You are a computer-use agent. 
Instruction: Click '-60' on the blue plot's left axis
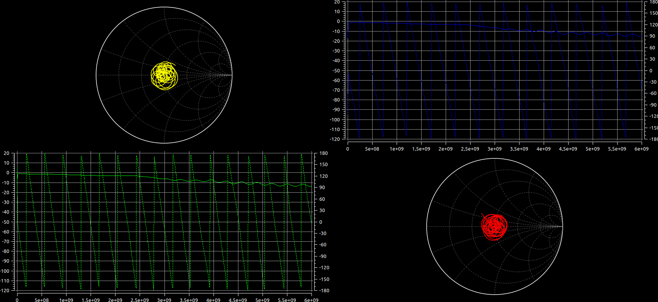336,81
